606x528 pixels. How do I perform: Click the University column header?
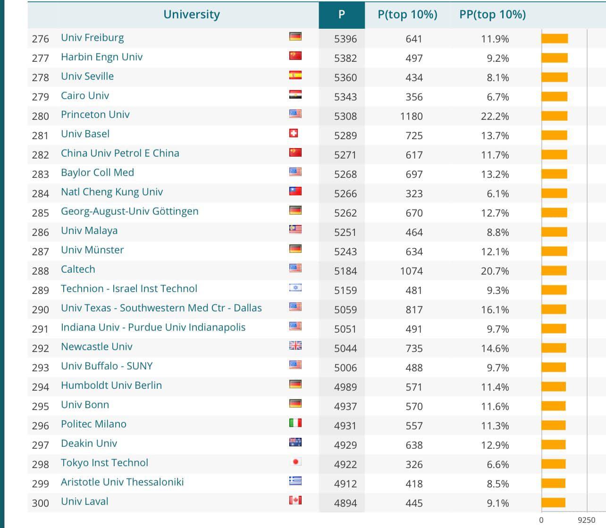click(x=191, y=15)
